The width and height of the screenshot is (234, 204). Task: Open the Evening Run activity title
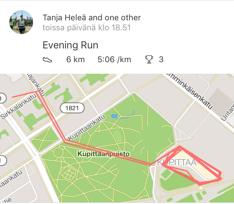71,45
